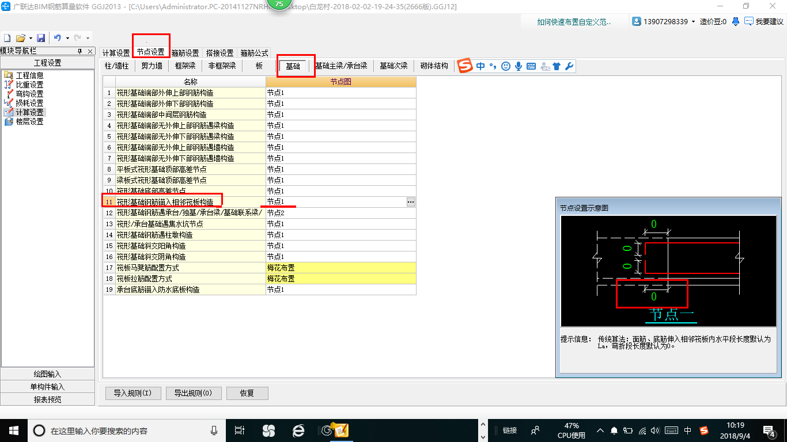The image size is (787, 442).
Task: Click 节点1 cell for 筏形基础端部外伸上部钢筋构造
Action: pyautogui.click(x=340, y=93)
